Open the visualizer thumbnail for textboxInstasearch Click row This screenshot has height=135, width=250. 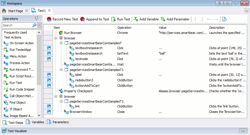click(49, 48)
